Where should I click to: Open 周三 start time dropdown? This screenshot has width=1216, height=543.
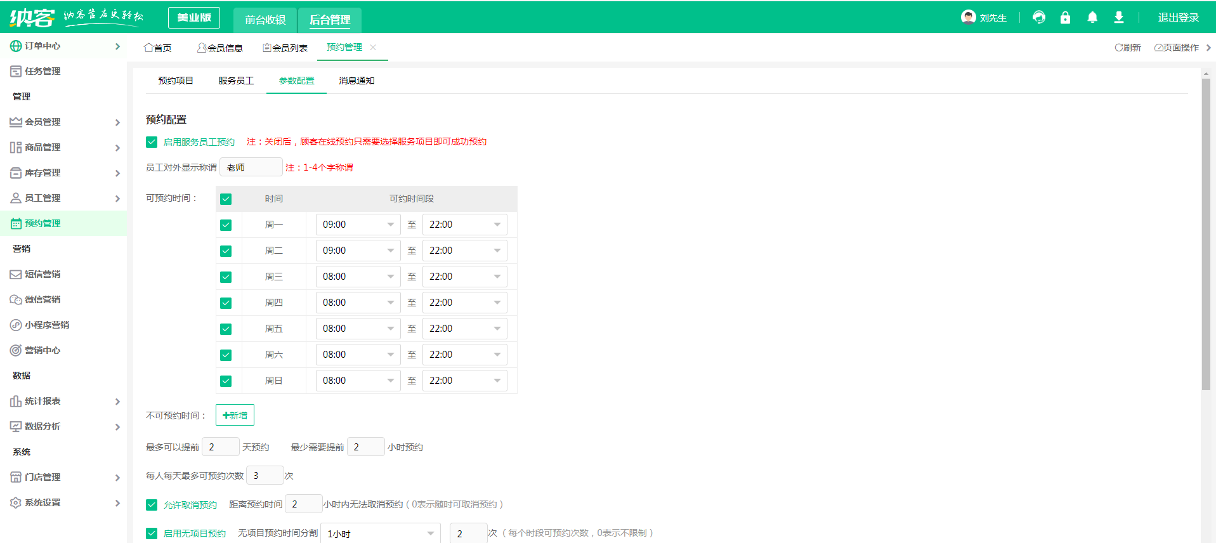[358, 277]
